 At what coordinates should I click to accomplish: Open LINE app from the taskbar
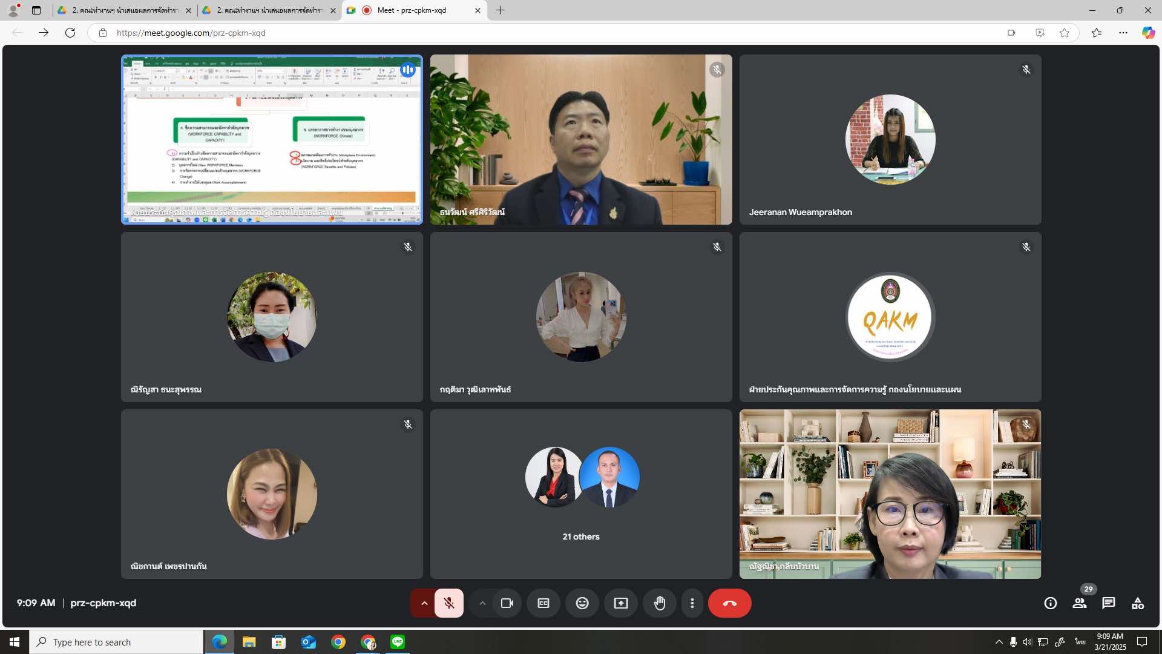click(398, 642)
